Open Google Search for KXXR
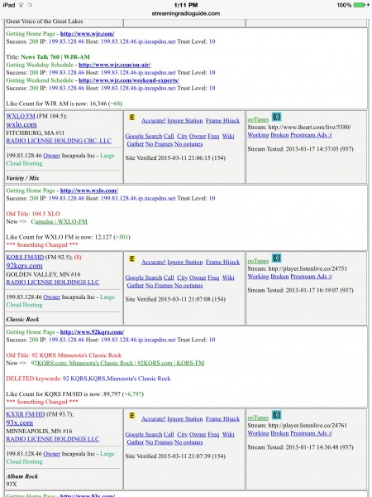The width and height of the screenshot is (372, 497). (144, 434)
